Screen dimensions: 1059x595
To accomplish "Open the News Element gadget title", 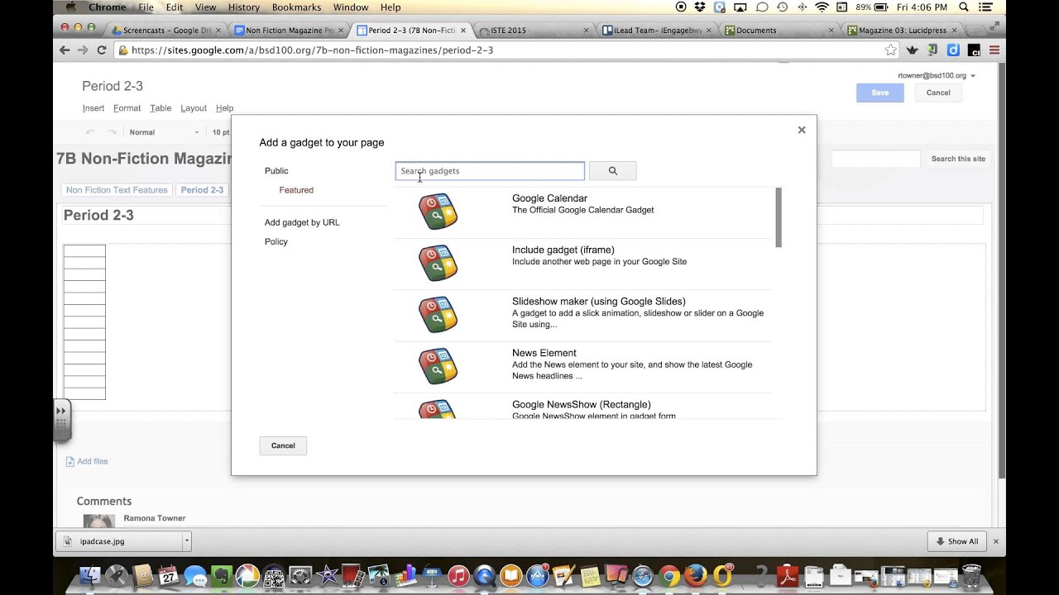I will pos(544,353).
